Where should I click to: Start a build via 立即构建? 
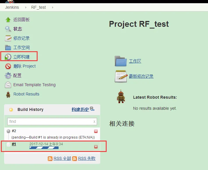(x=21, y=57)
